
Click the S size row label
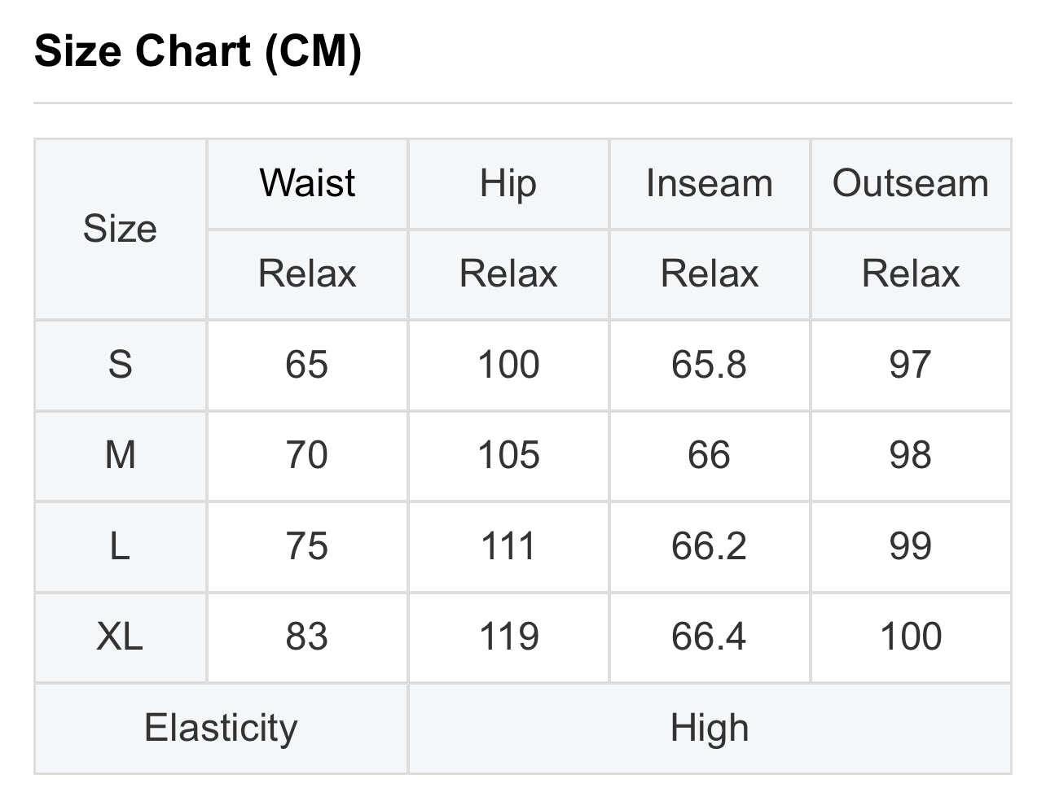pos(120,365)
